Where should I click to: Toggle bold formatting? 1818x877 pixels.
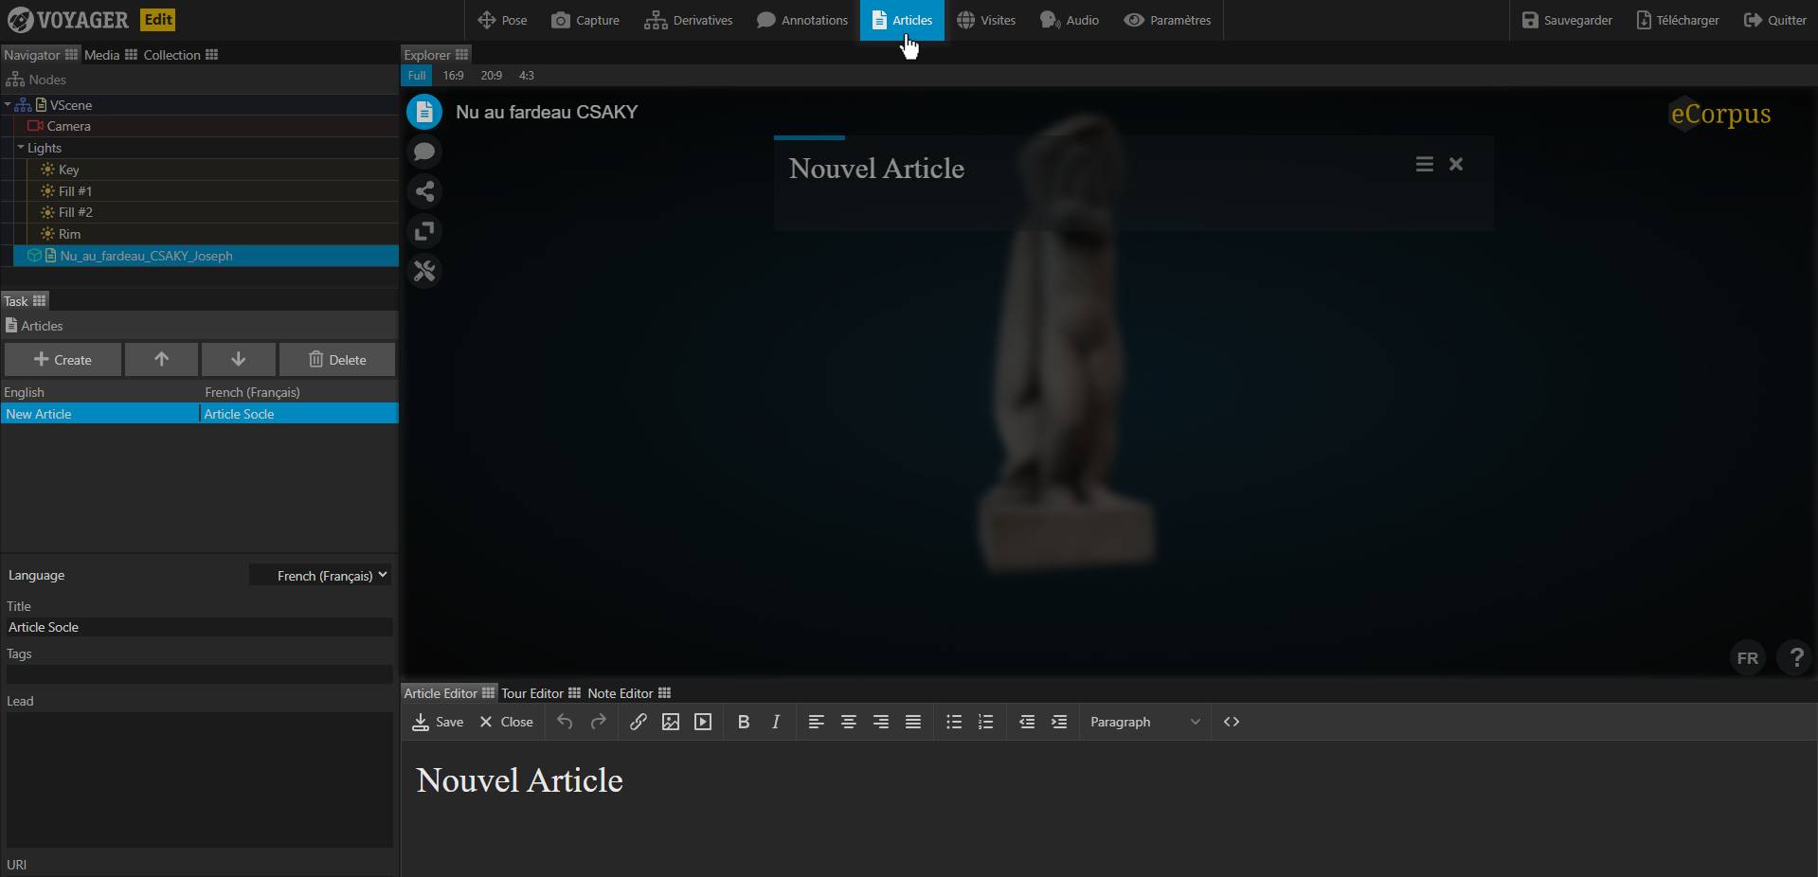(x=744, y=722)
